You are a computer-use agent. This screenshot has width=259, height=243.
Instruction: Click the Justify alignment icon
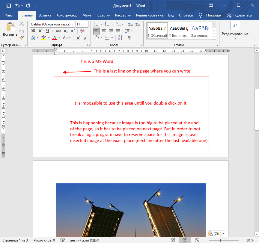(118, 31)
